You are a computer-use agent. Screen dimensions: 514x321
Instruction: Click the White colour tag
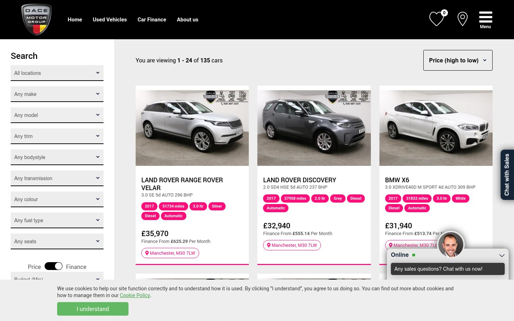pos(460,198)
